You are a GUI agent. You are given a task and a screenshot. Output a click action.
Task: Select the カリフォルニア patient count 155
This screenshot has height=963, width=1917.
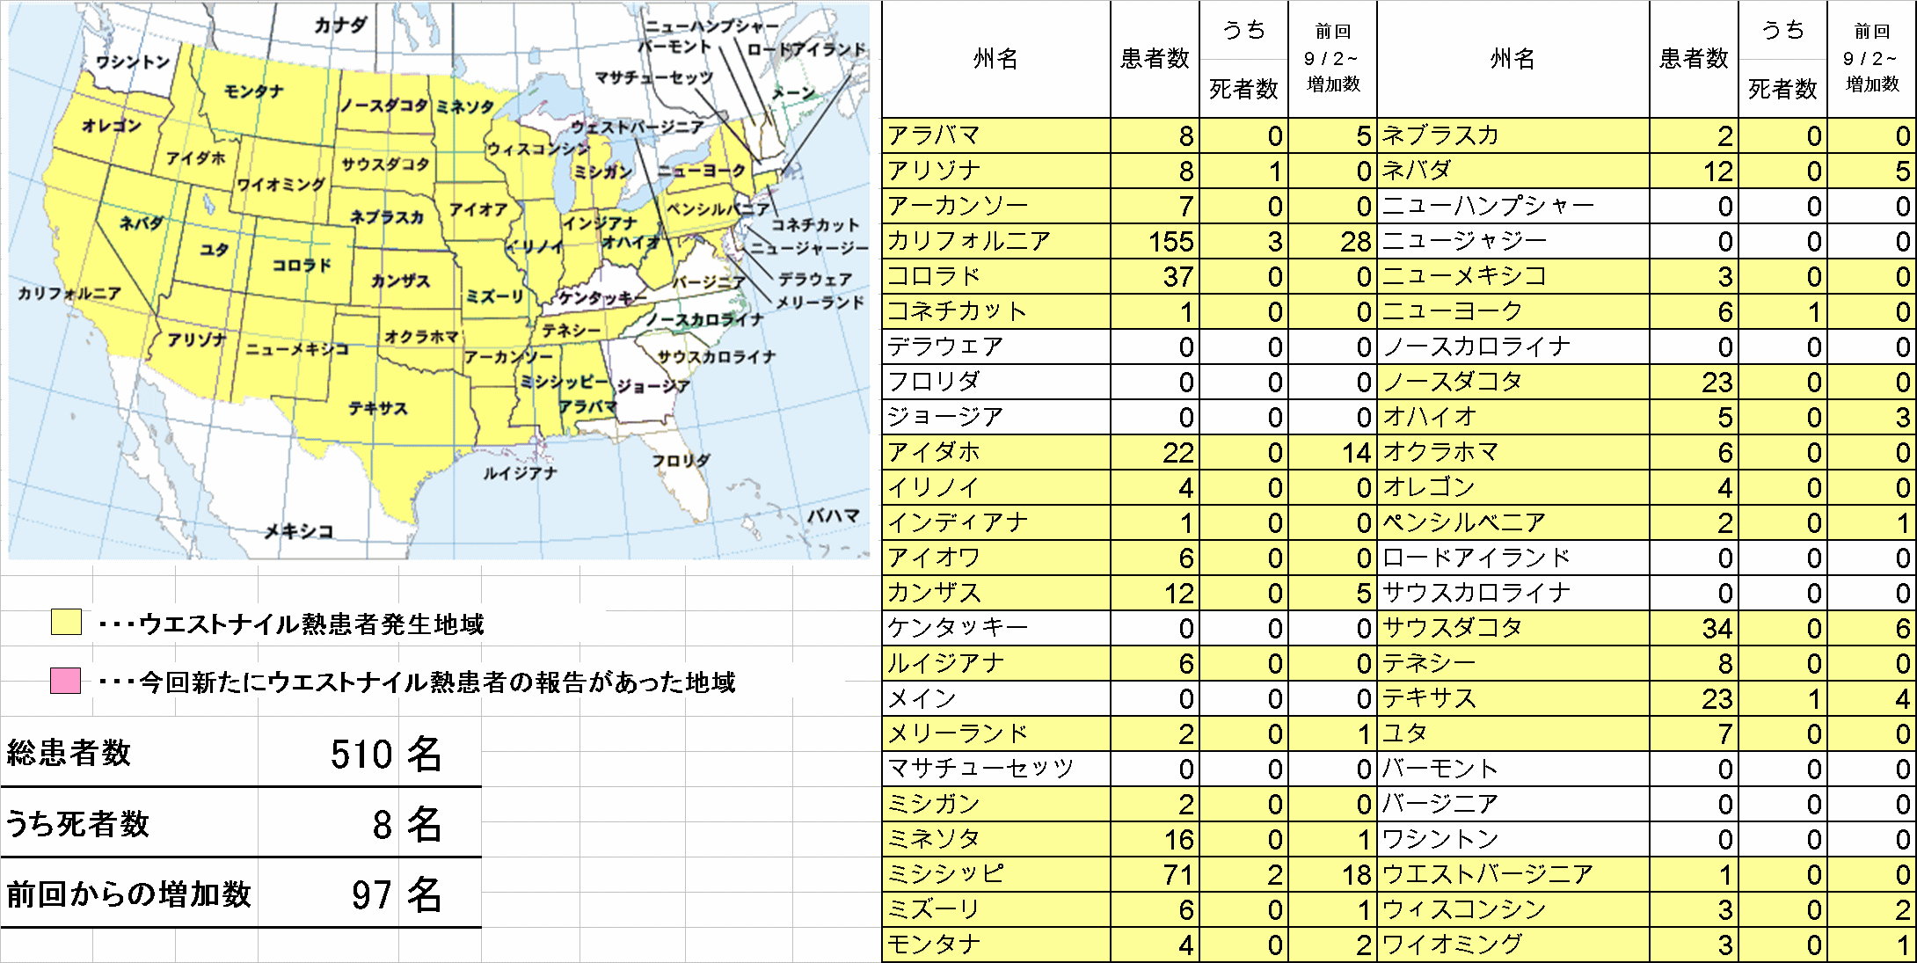(1155, 241)
